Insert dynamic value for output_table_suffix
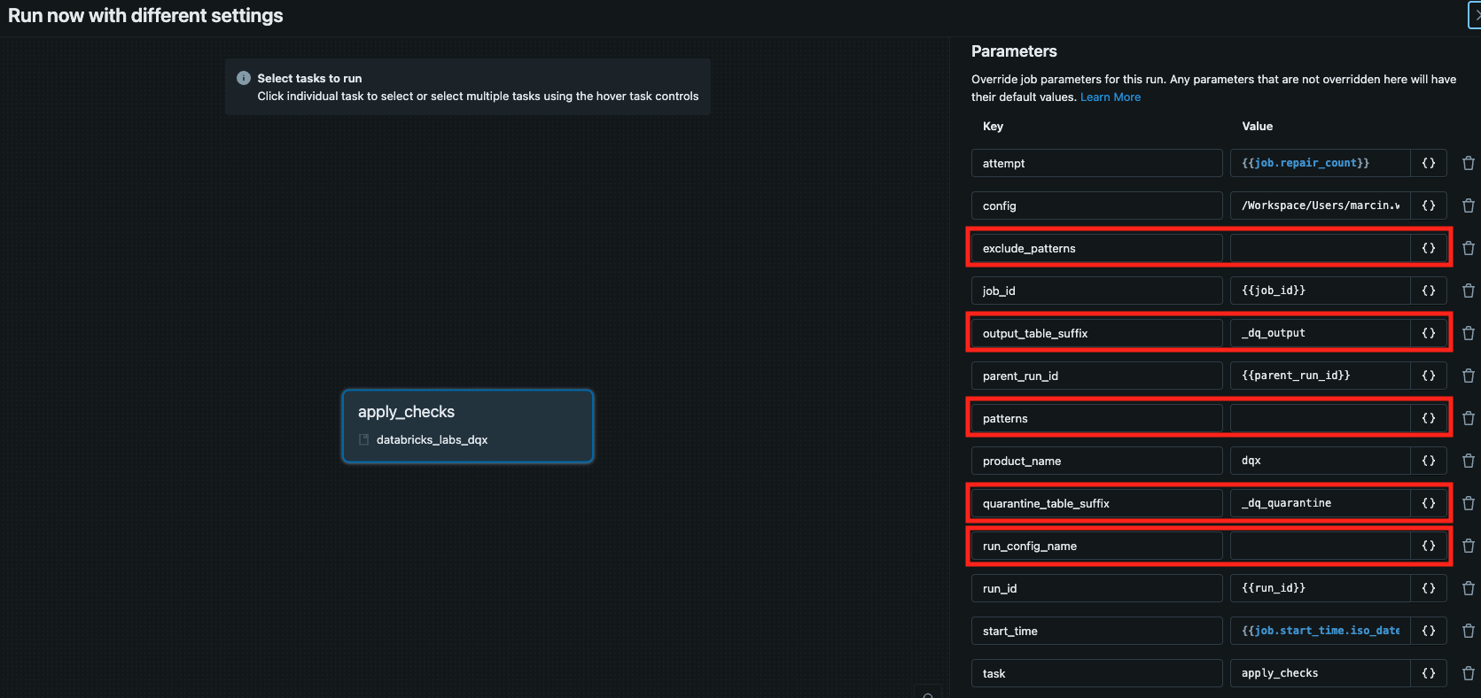Viewport: 1481px width, 698px height. (x=1428, y=333)
